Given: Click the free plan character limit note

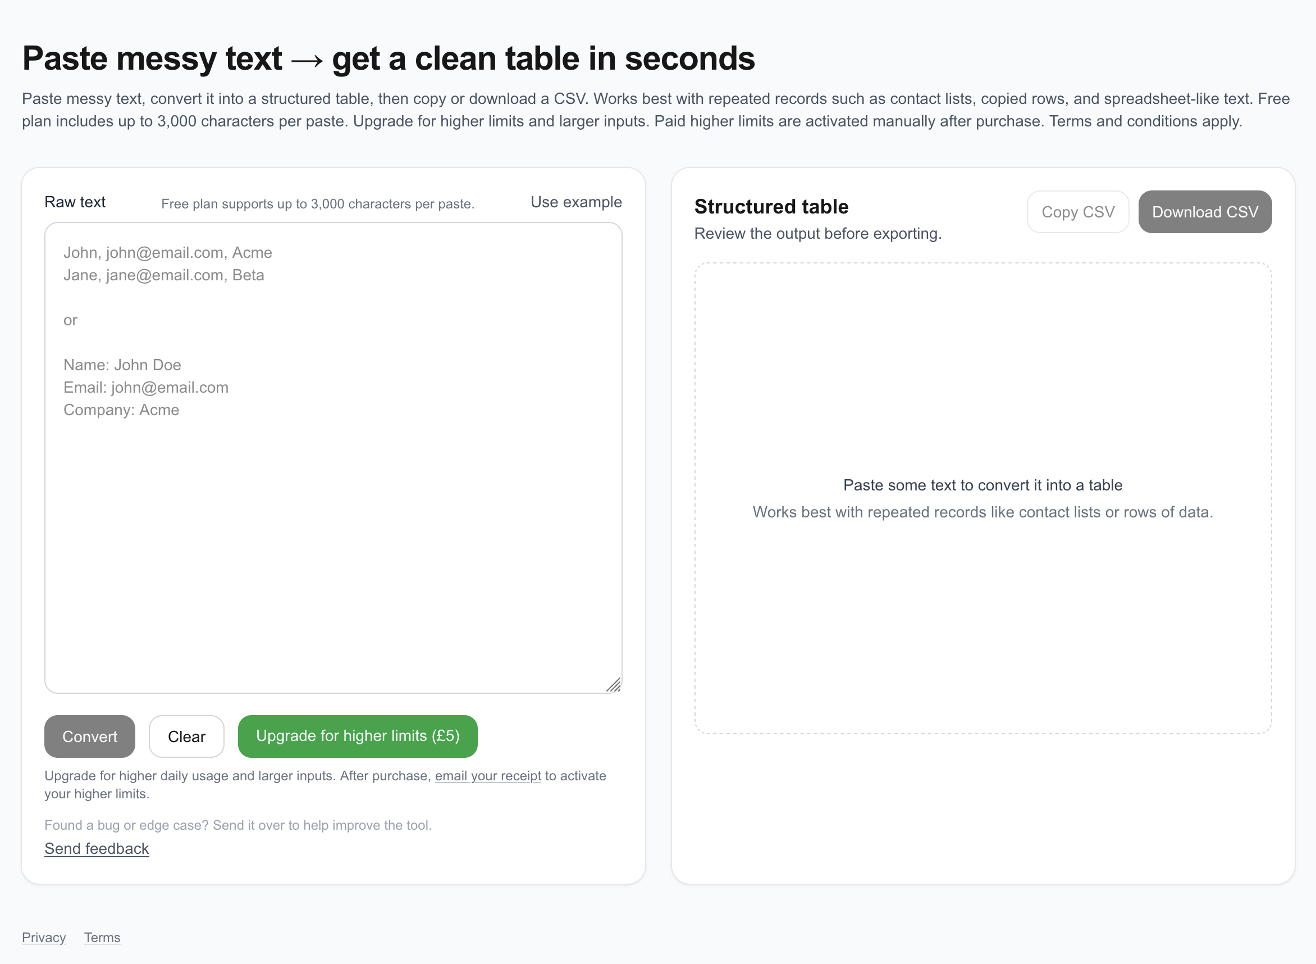Looking at the screenshot, I should (317, 204).
